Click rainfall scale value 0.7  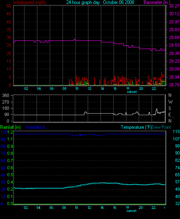(x=10, y=161)
